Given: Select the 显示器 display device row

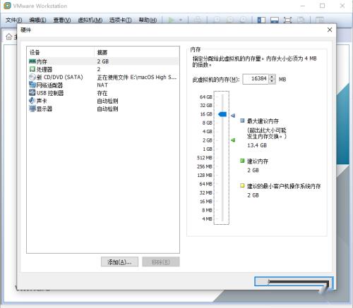Looking at the screenshot, I should pos(103,109).
